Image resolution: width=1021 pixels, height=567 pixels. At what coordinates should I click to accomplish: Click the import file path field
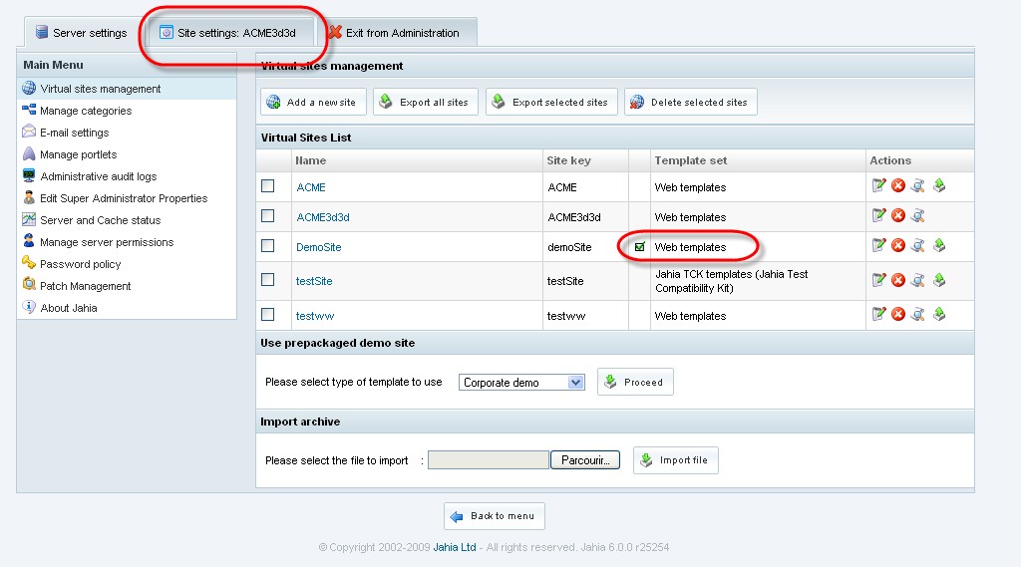coord(489,460)
